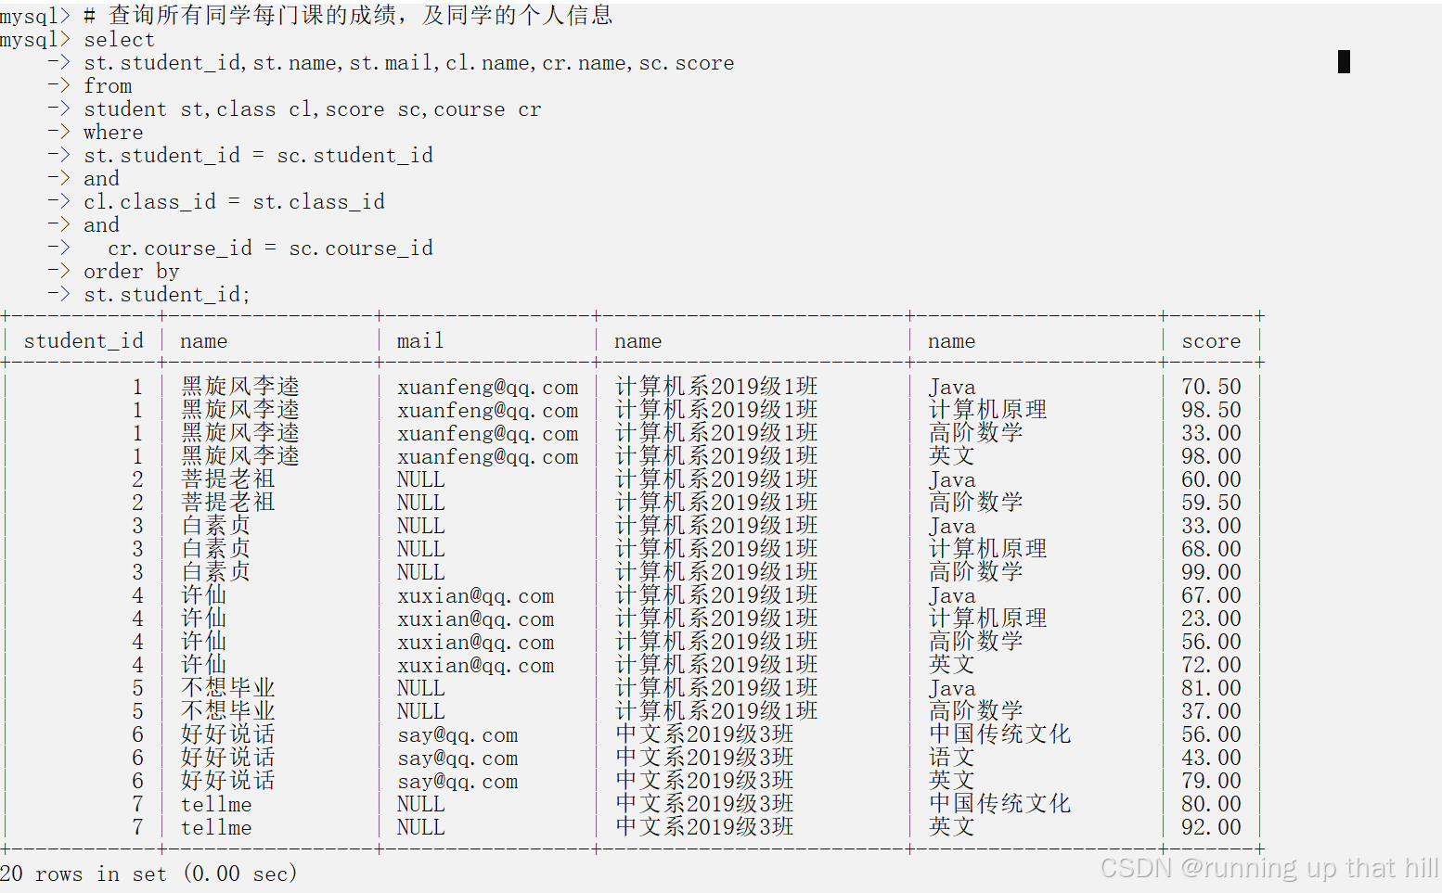1442x893 pixels.
Task: Click the 'select' keyword line
Action: [x=119, y=40]
